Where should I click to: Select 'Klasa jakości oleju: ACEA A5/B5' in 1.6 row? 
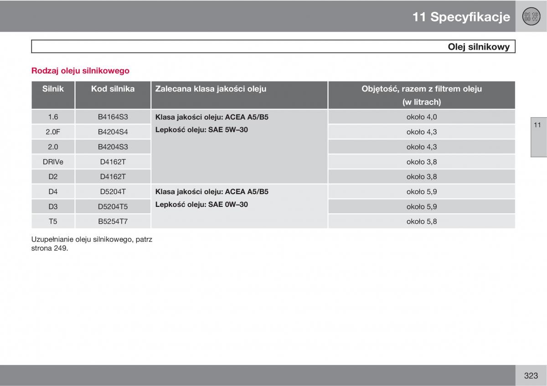(x=212, y=117)
